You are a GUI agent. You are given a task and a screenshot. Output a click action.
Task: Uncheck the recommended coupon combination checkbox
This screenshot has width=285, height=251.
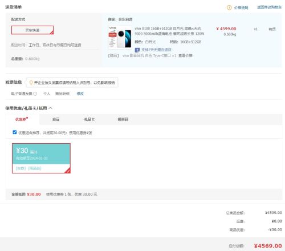point(15,132)
